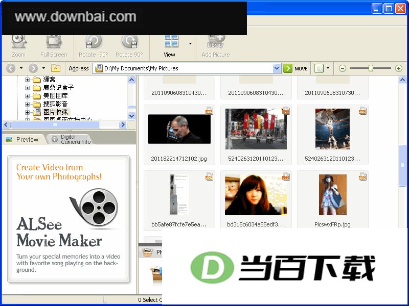The height and width of the screenshot is (306, 409).
Task: Go back with the Back arrow
Action: [11, 68]
